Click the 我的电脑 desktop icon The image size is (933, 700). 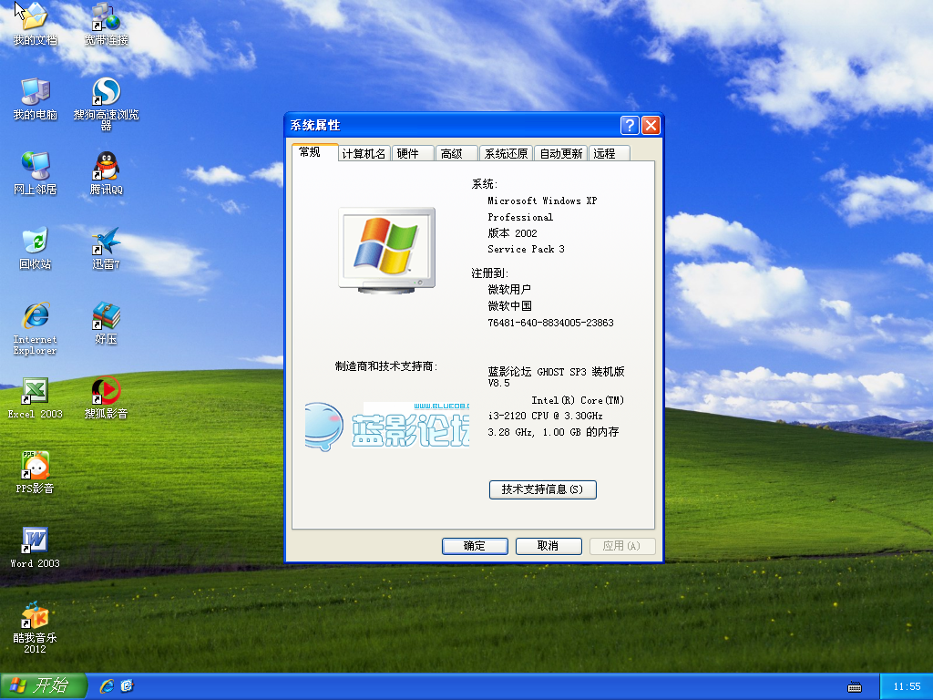tap(36, 98)
